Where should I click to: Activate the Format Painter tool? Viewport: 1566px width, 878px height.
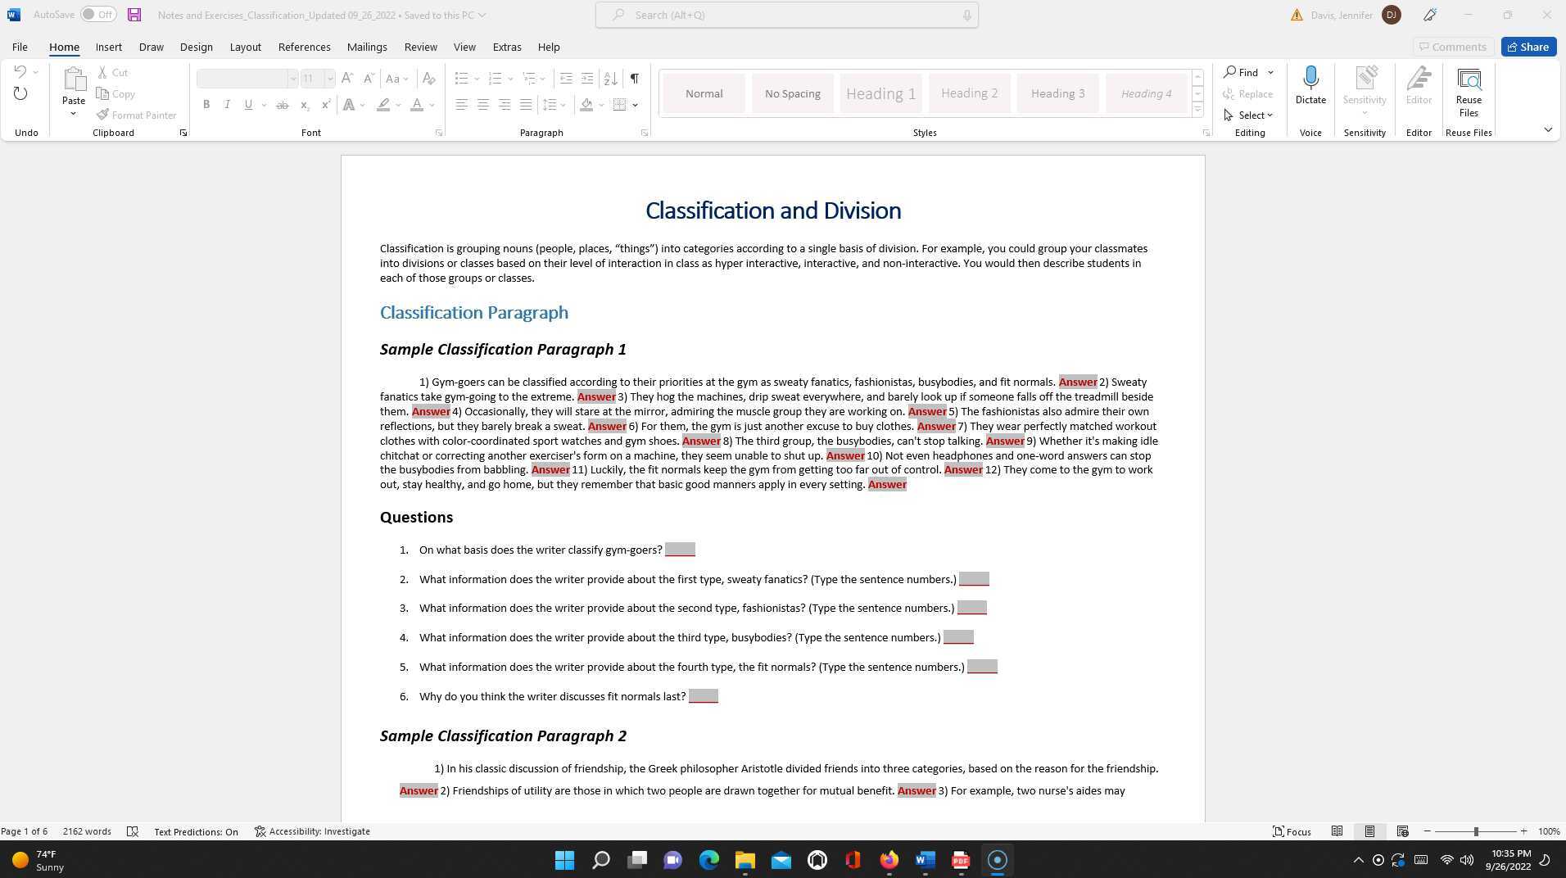[x=136, y=115]
